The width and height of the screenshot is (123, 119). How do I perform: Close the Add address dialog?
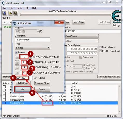click(59, 22)
